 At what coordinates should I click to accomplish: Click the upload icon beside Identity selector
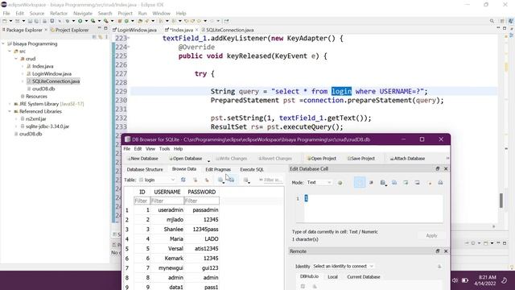pos(439,267)
